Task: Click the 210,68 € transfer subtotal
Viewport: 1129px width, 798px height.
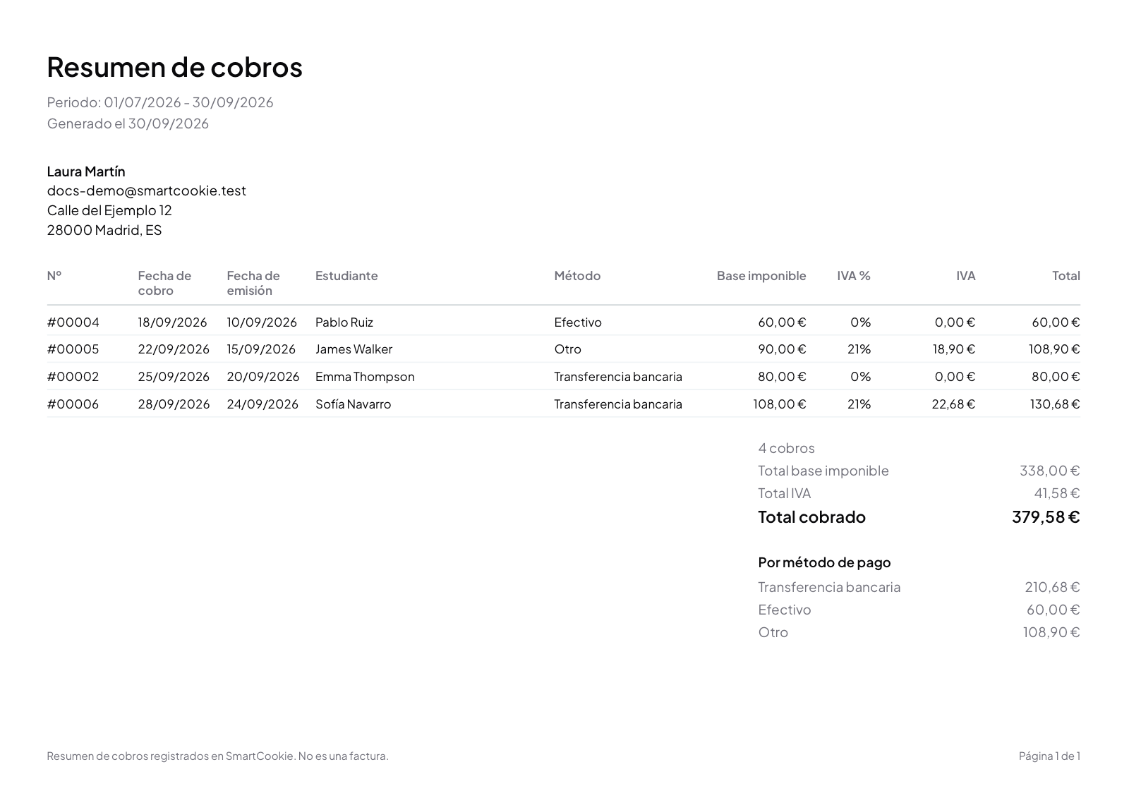Action: coord(1052,587)
